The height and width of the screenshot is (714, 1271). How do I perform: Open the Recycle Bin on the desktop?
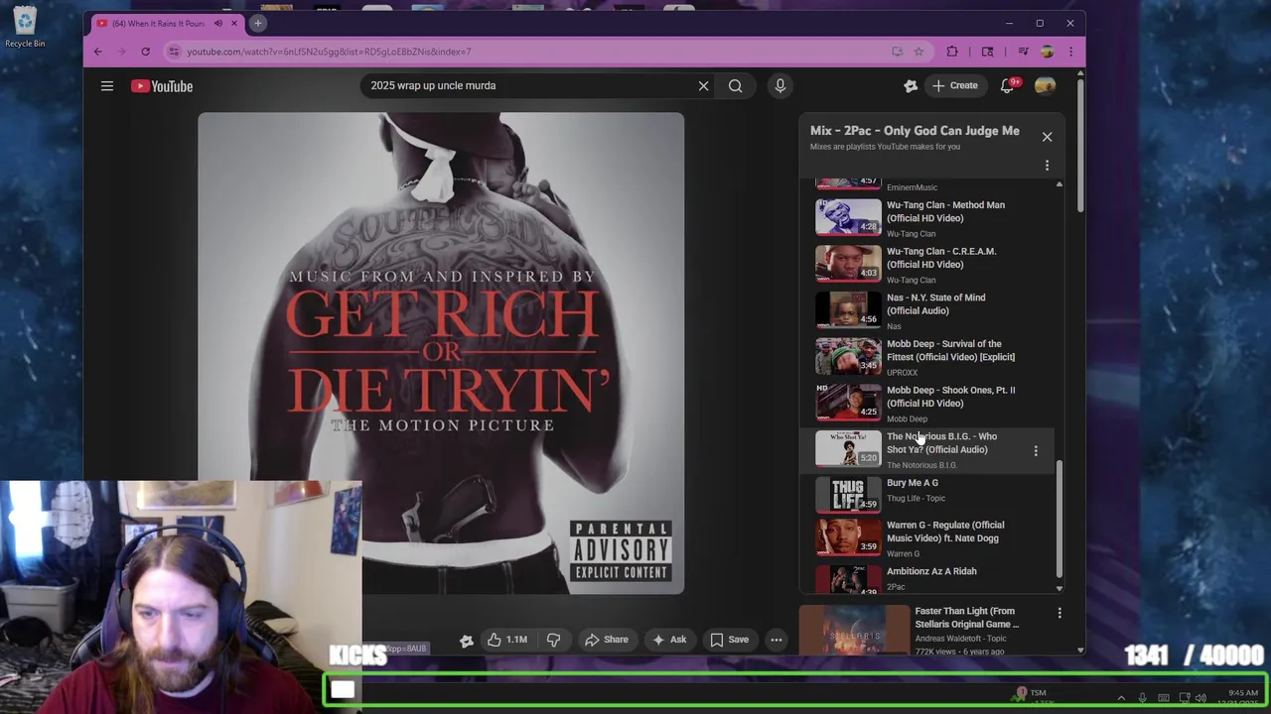tap(25, 27)
